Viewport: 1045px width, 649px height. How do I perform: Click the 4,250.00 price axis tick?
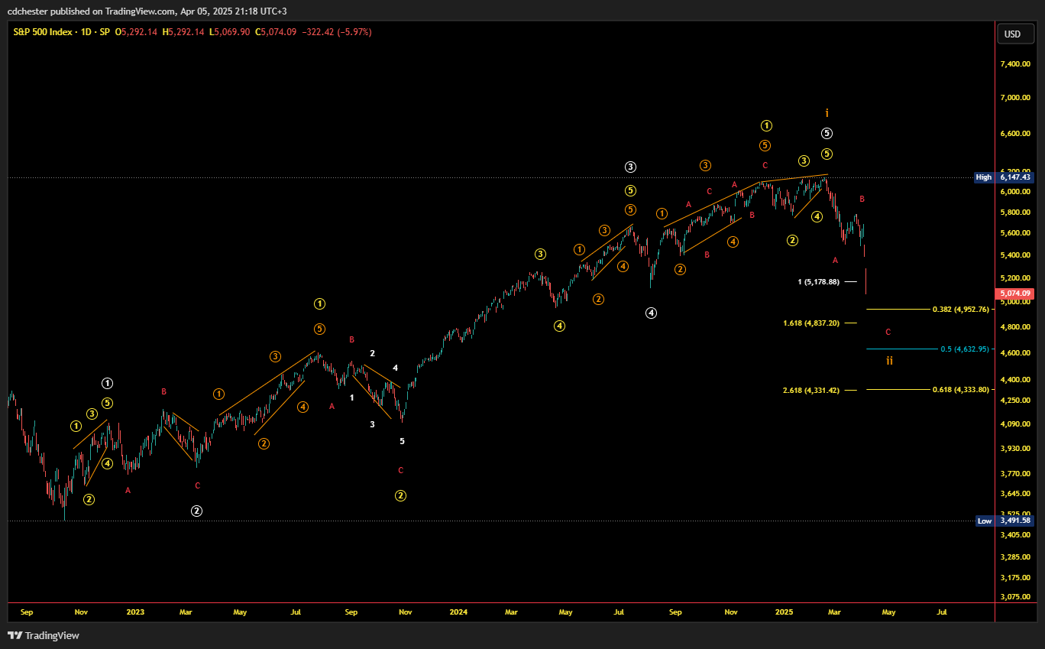(x=1014, y=401)
